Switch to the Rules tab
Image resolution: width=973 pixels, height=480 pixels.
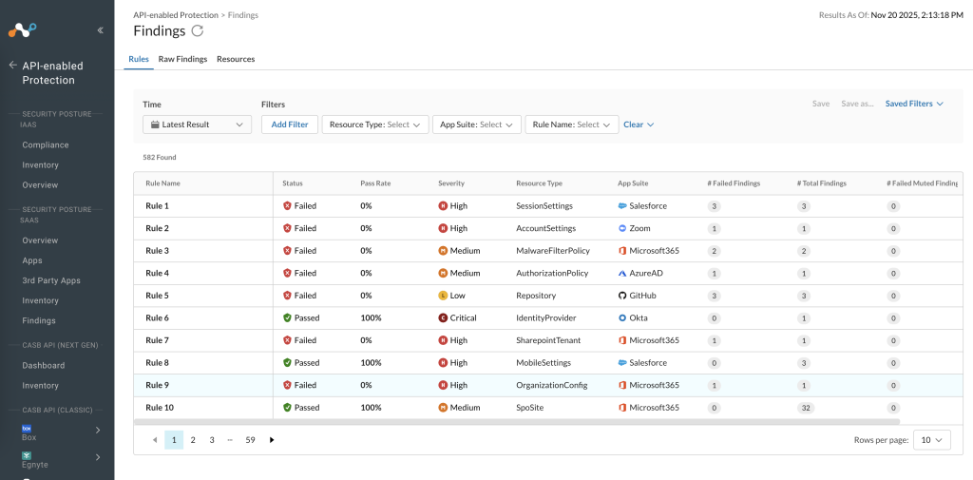139,59
